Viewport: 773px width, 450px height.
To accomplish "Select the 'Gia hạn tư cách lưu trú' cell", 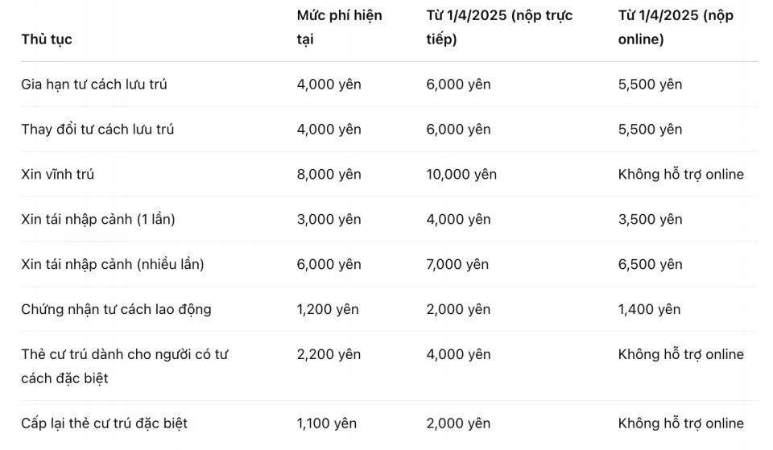I will [x=93, y=85].
